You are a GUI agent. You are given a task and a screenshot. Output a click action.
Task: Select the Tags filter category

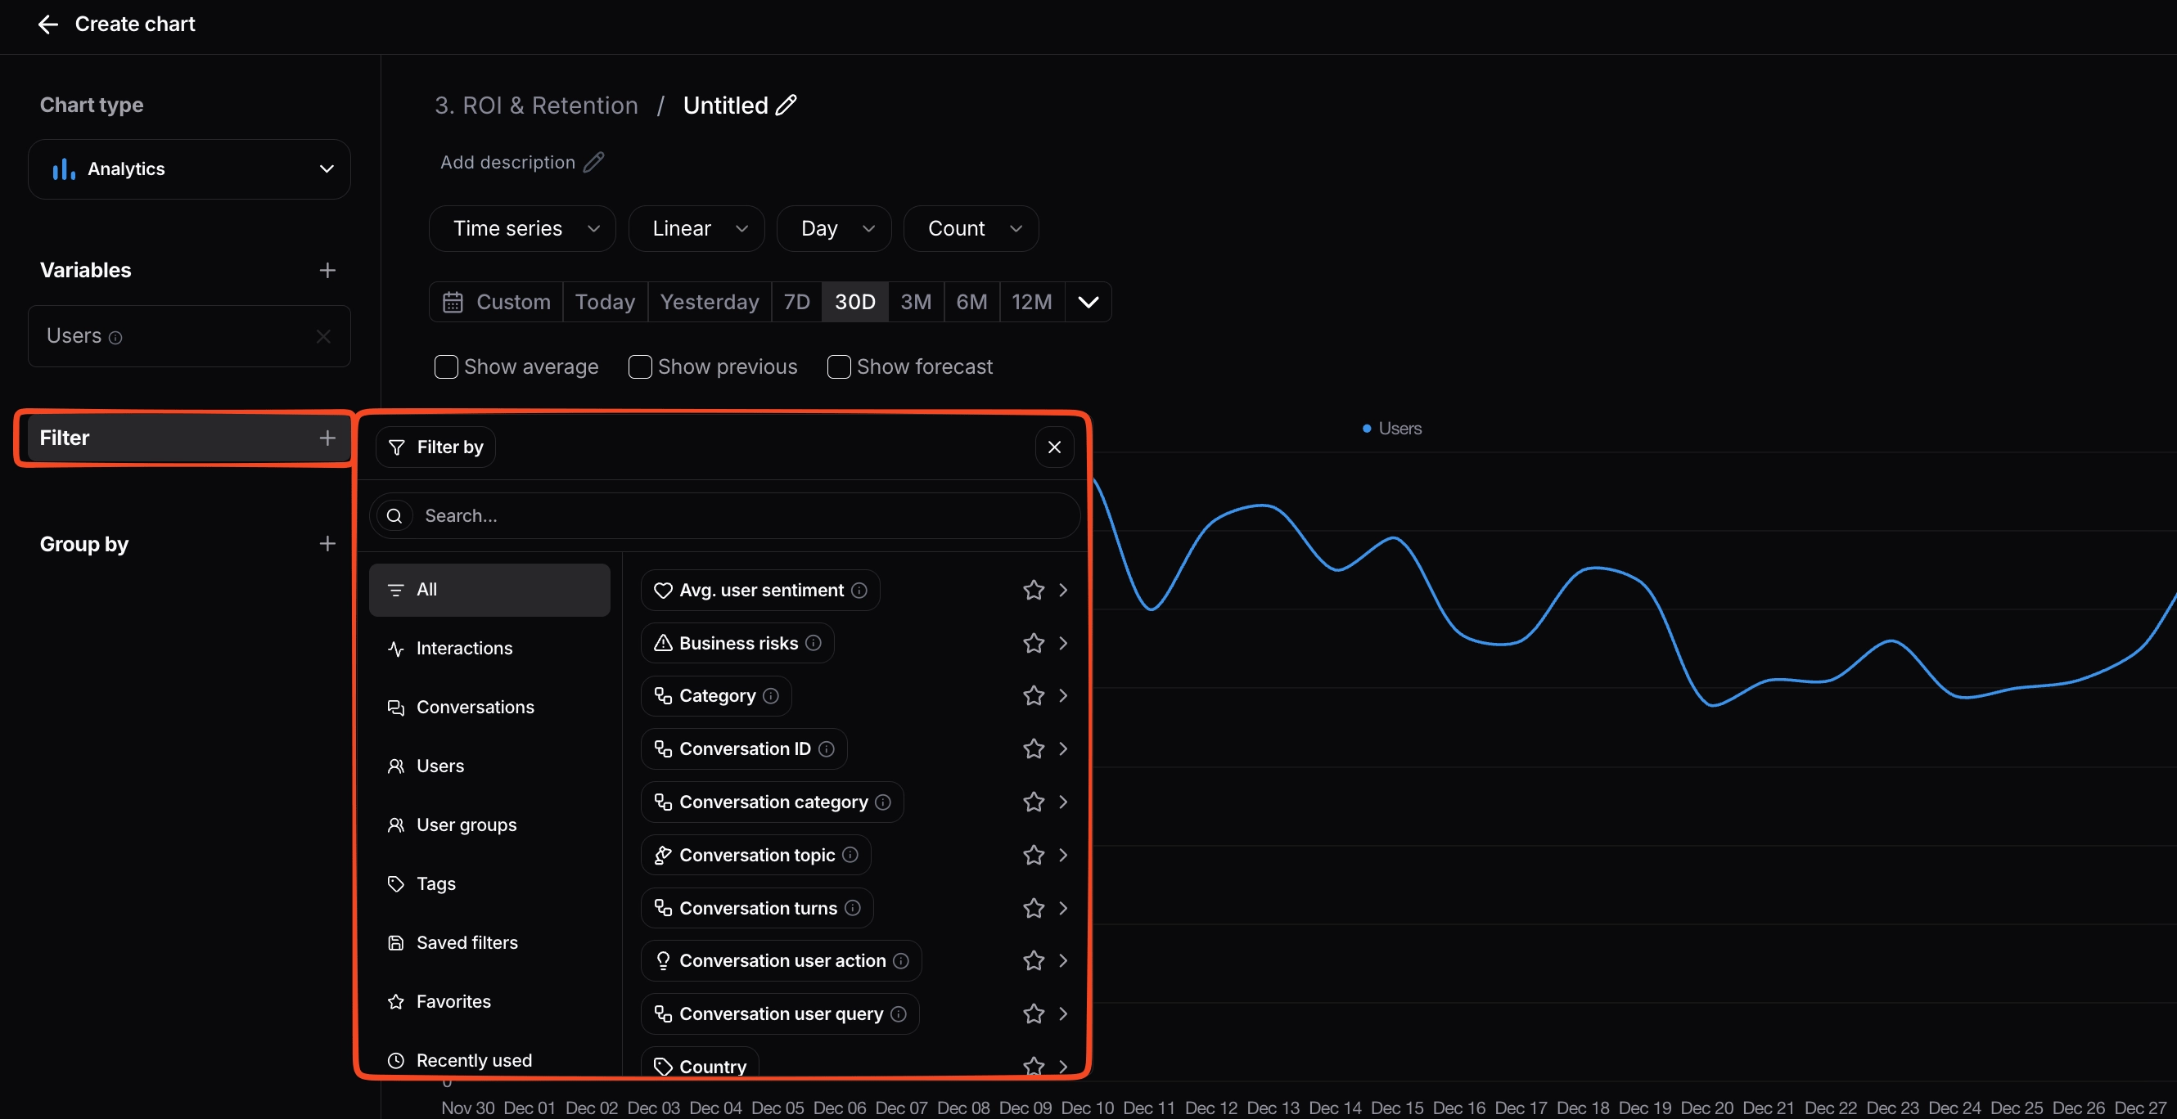click(489, 883)
